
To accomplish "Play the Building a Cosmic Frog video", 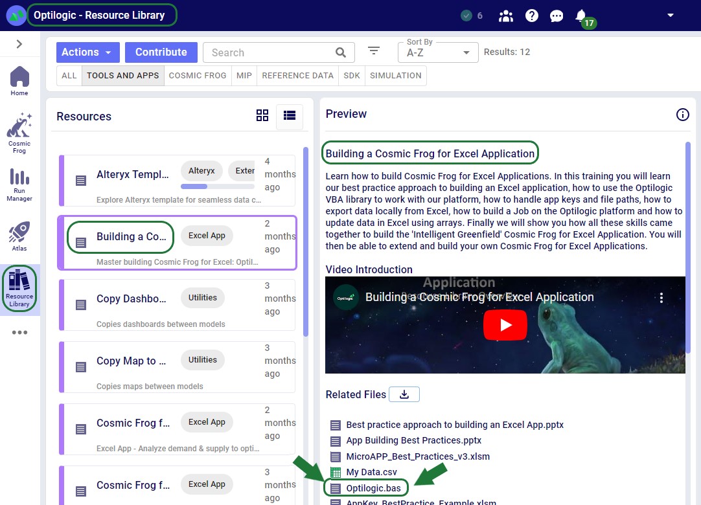I will pos(505,325).
